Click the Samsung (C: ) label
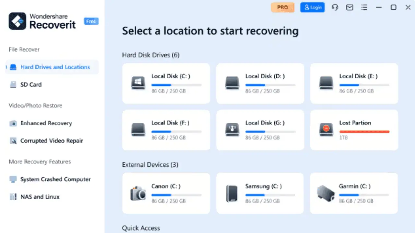 [264, 186]
